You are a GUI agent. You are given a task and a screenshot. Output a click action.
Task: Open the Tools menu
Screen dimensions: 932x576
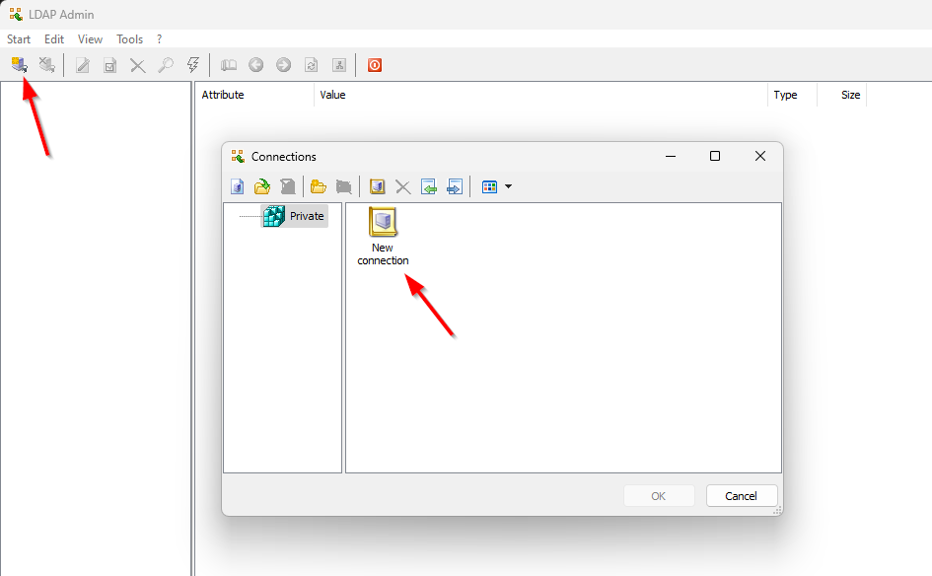[x=129, y=39]
